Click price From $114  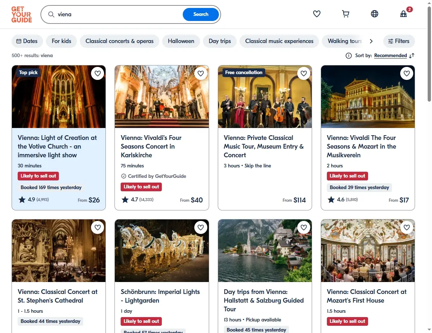click(294, 200)
